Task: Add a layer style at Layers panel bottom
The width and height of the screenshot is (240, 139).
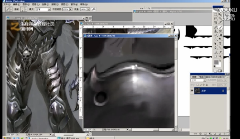Action: 200,133
